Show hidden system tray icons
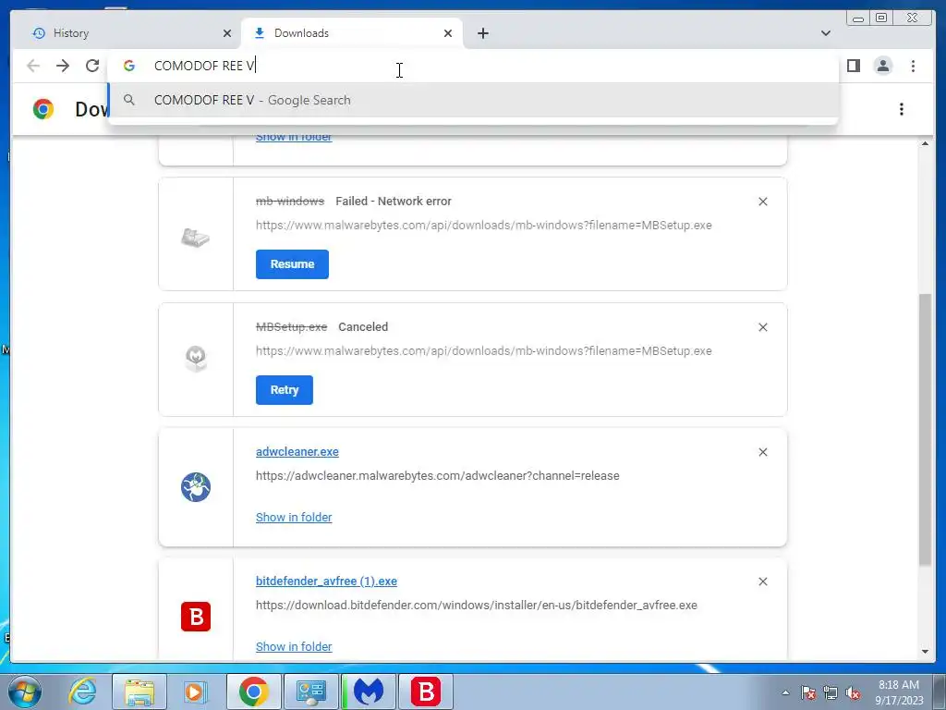This screenshot has width=946, height=710. click(785, 692)
